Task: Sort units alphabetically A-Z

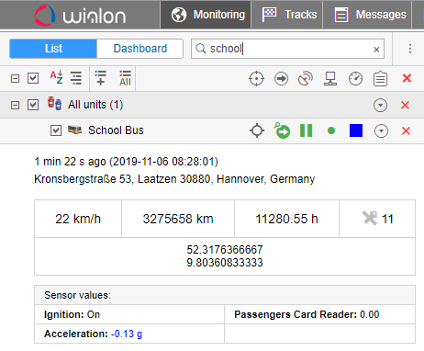Action: [x=57, y=77]
